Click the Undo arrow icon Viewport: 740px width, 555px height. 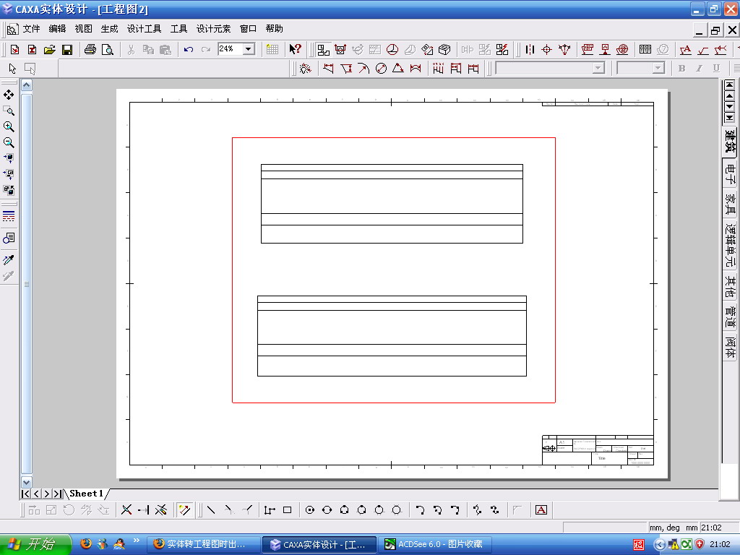click(189, 49)
